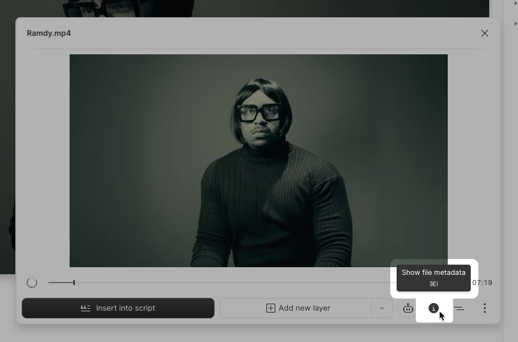The height and width of the screenshot is (342, 518).
Task: Click the plus icon in Add new layer
Action: tap(271, 308)
